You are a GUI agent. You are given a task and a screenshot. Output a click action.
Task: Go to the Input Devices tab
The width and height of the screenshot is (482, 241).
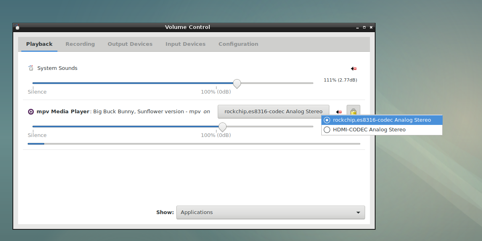(x=185, y=44)
